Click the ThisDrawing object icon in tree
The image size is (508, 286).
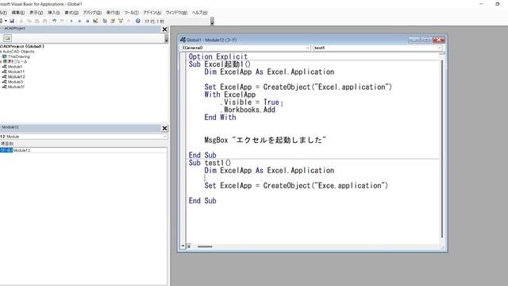(x=5, y=56)
